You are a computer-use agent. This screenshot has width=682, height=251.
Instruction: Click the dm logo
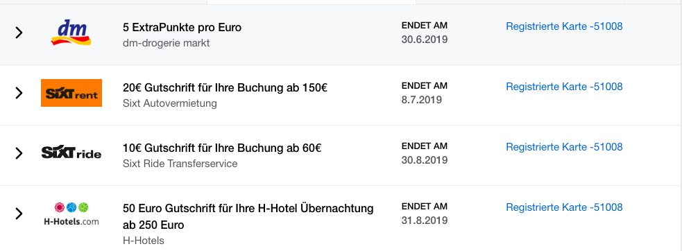tap(71, 33)
